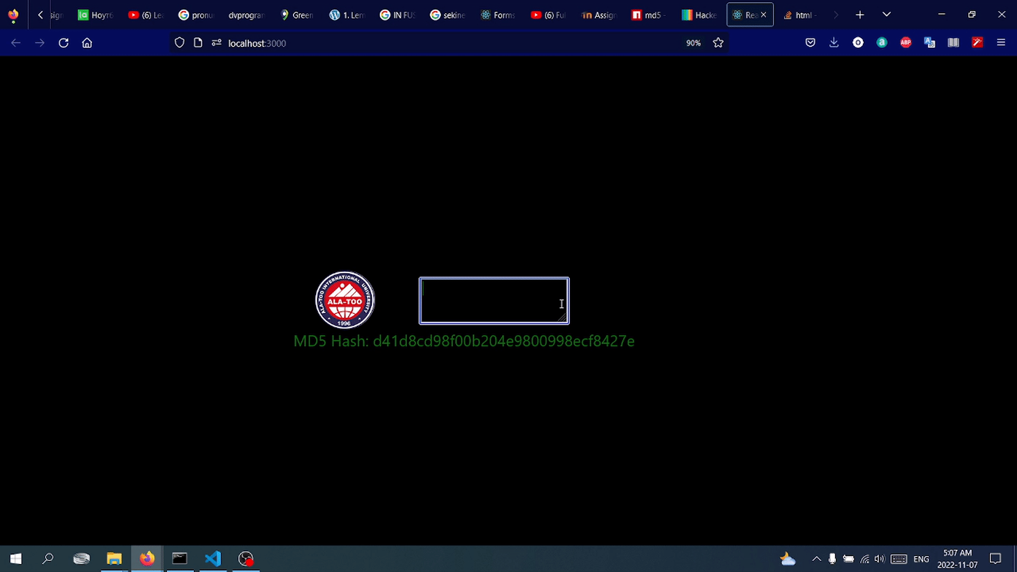Click the translate extension icon

pyautogui.click(x=929, y=43)
